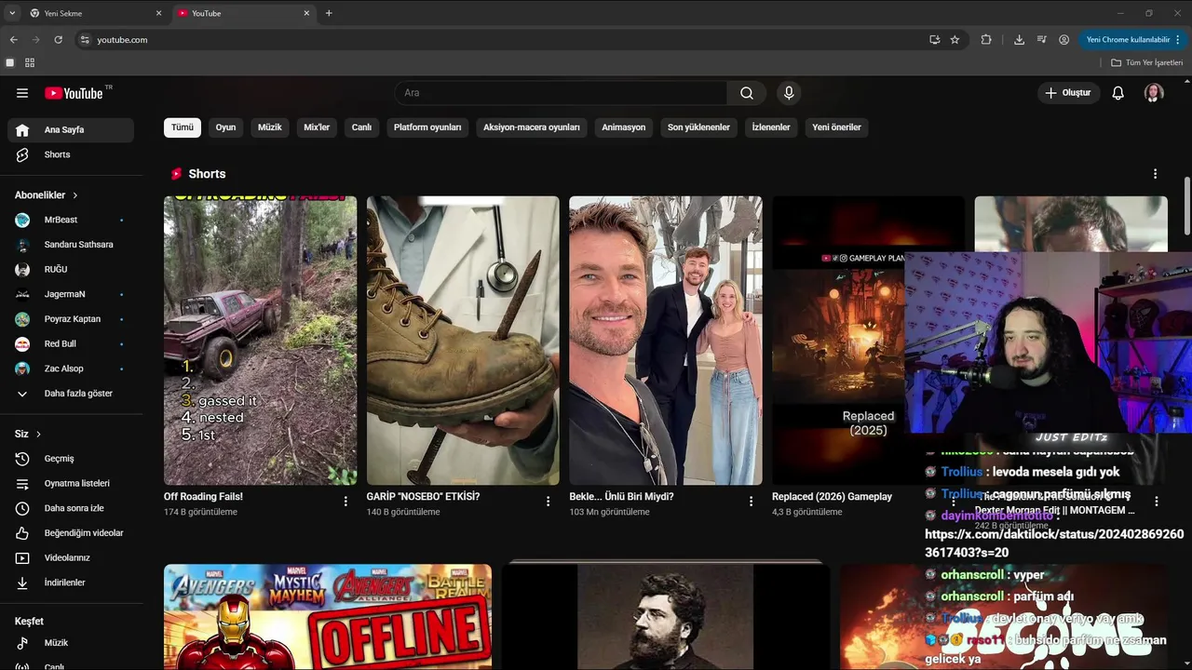Select the Animasyon filter chip
1192x670 pixels.
(x=624, y=127)
